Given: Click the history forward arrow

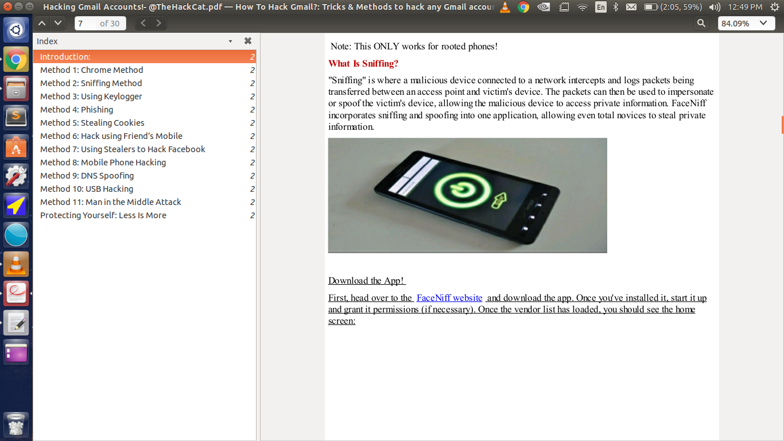Looking at the screenshot, I should pos(158,23).
